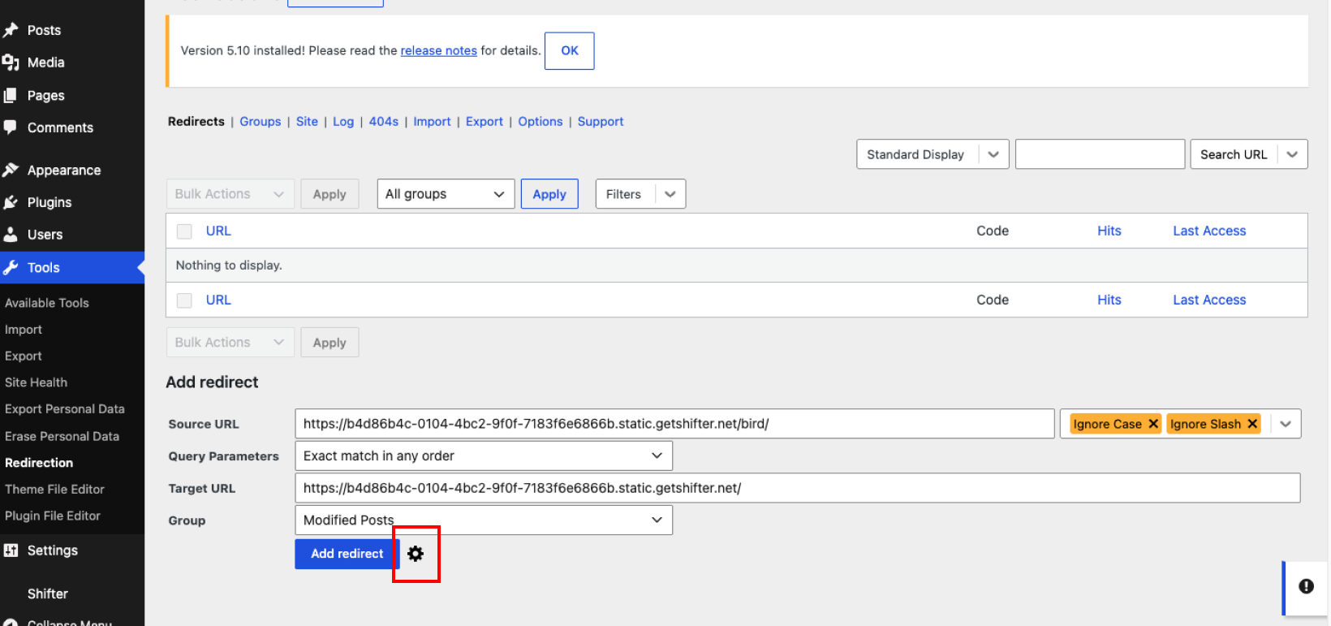This screenshot has height=626, width=1331.
Task: Switch to the Options tab
Action: (x=541, y=121)
